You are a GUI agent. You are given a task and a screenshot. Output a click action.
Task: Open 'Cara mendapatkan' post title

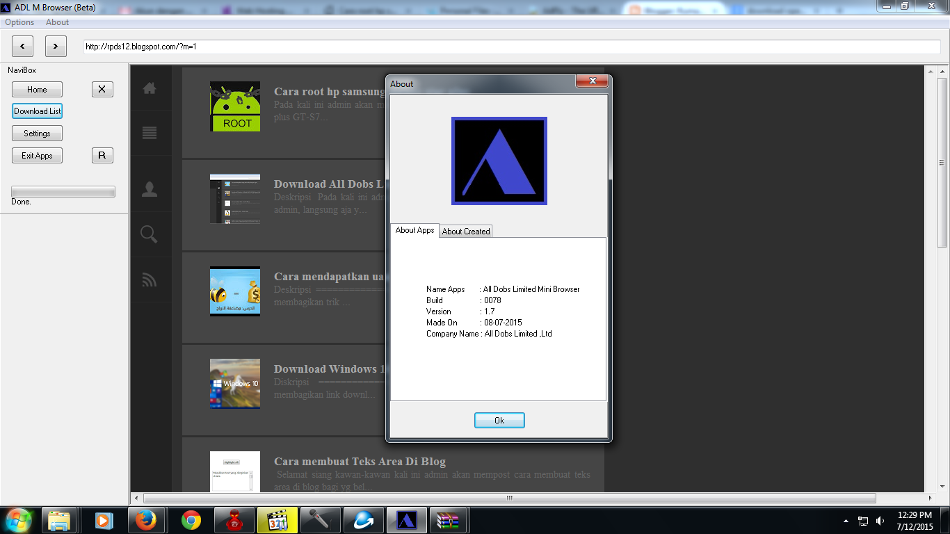(330, 277)
